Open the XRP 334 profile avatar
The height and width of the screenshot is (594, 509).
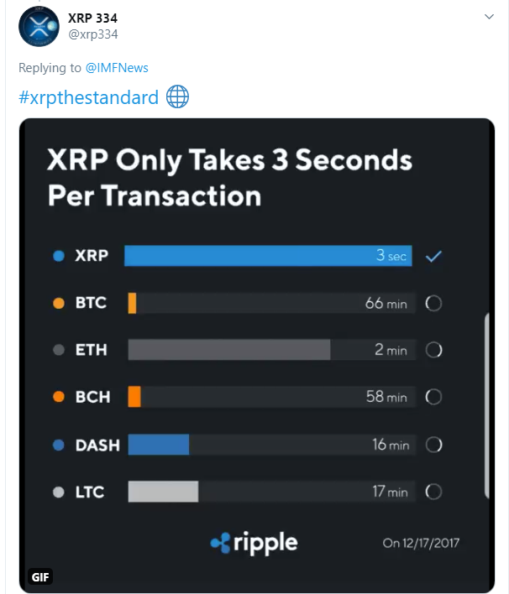pyautogui.click(x=39, y=27)
